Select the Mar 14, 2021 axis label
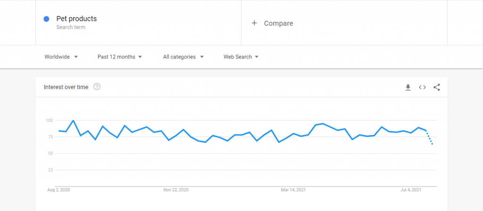The height and width of the screenshot is (211, 483). click(293, 190)
